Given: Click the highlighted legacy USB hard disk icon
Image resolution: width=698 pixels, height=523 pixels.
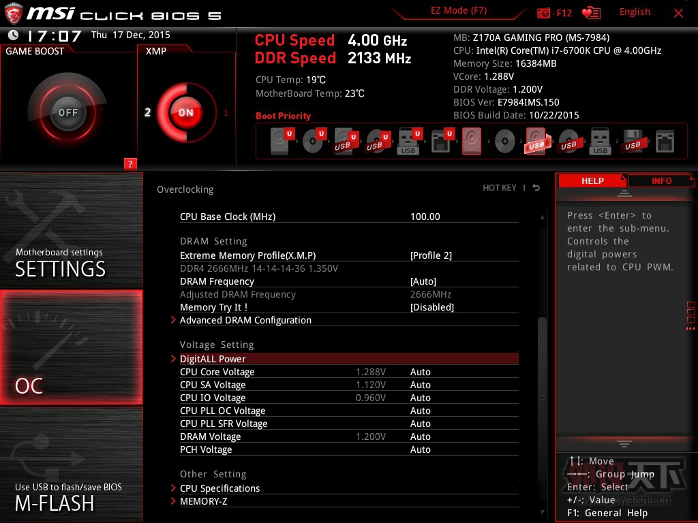Looking at the screenshot, I should tap(536, 141).
